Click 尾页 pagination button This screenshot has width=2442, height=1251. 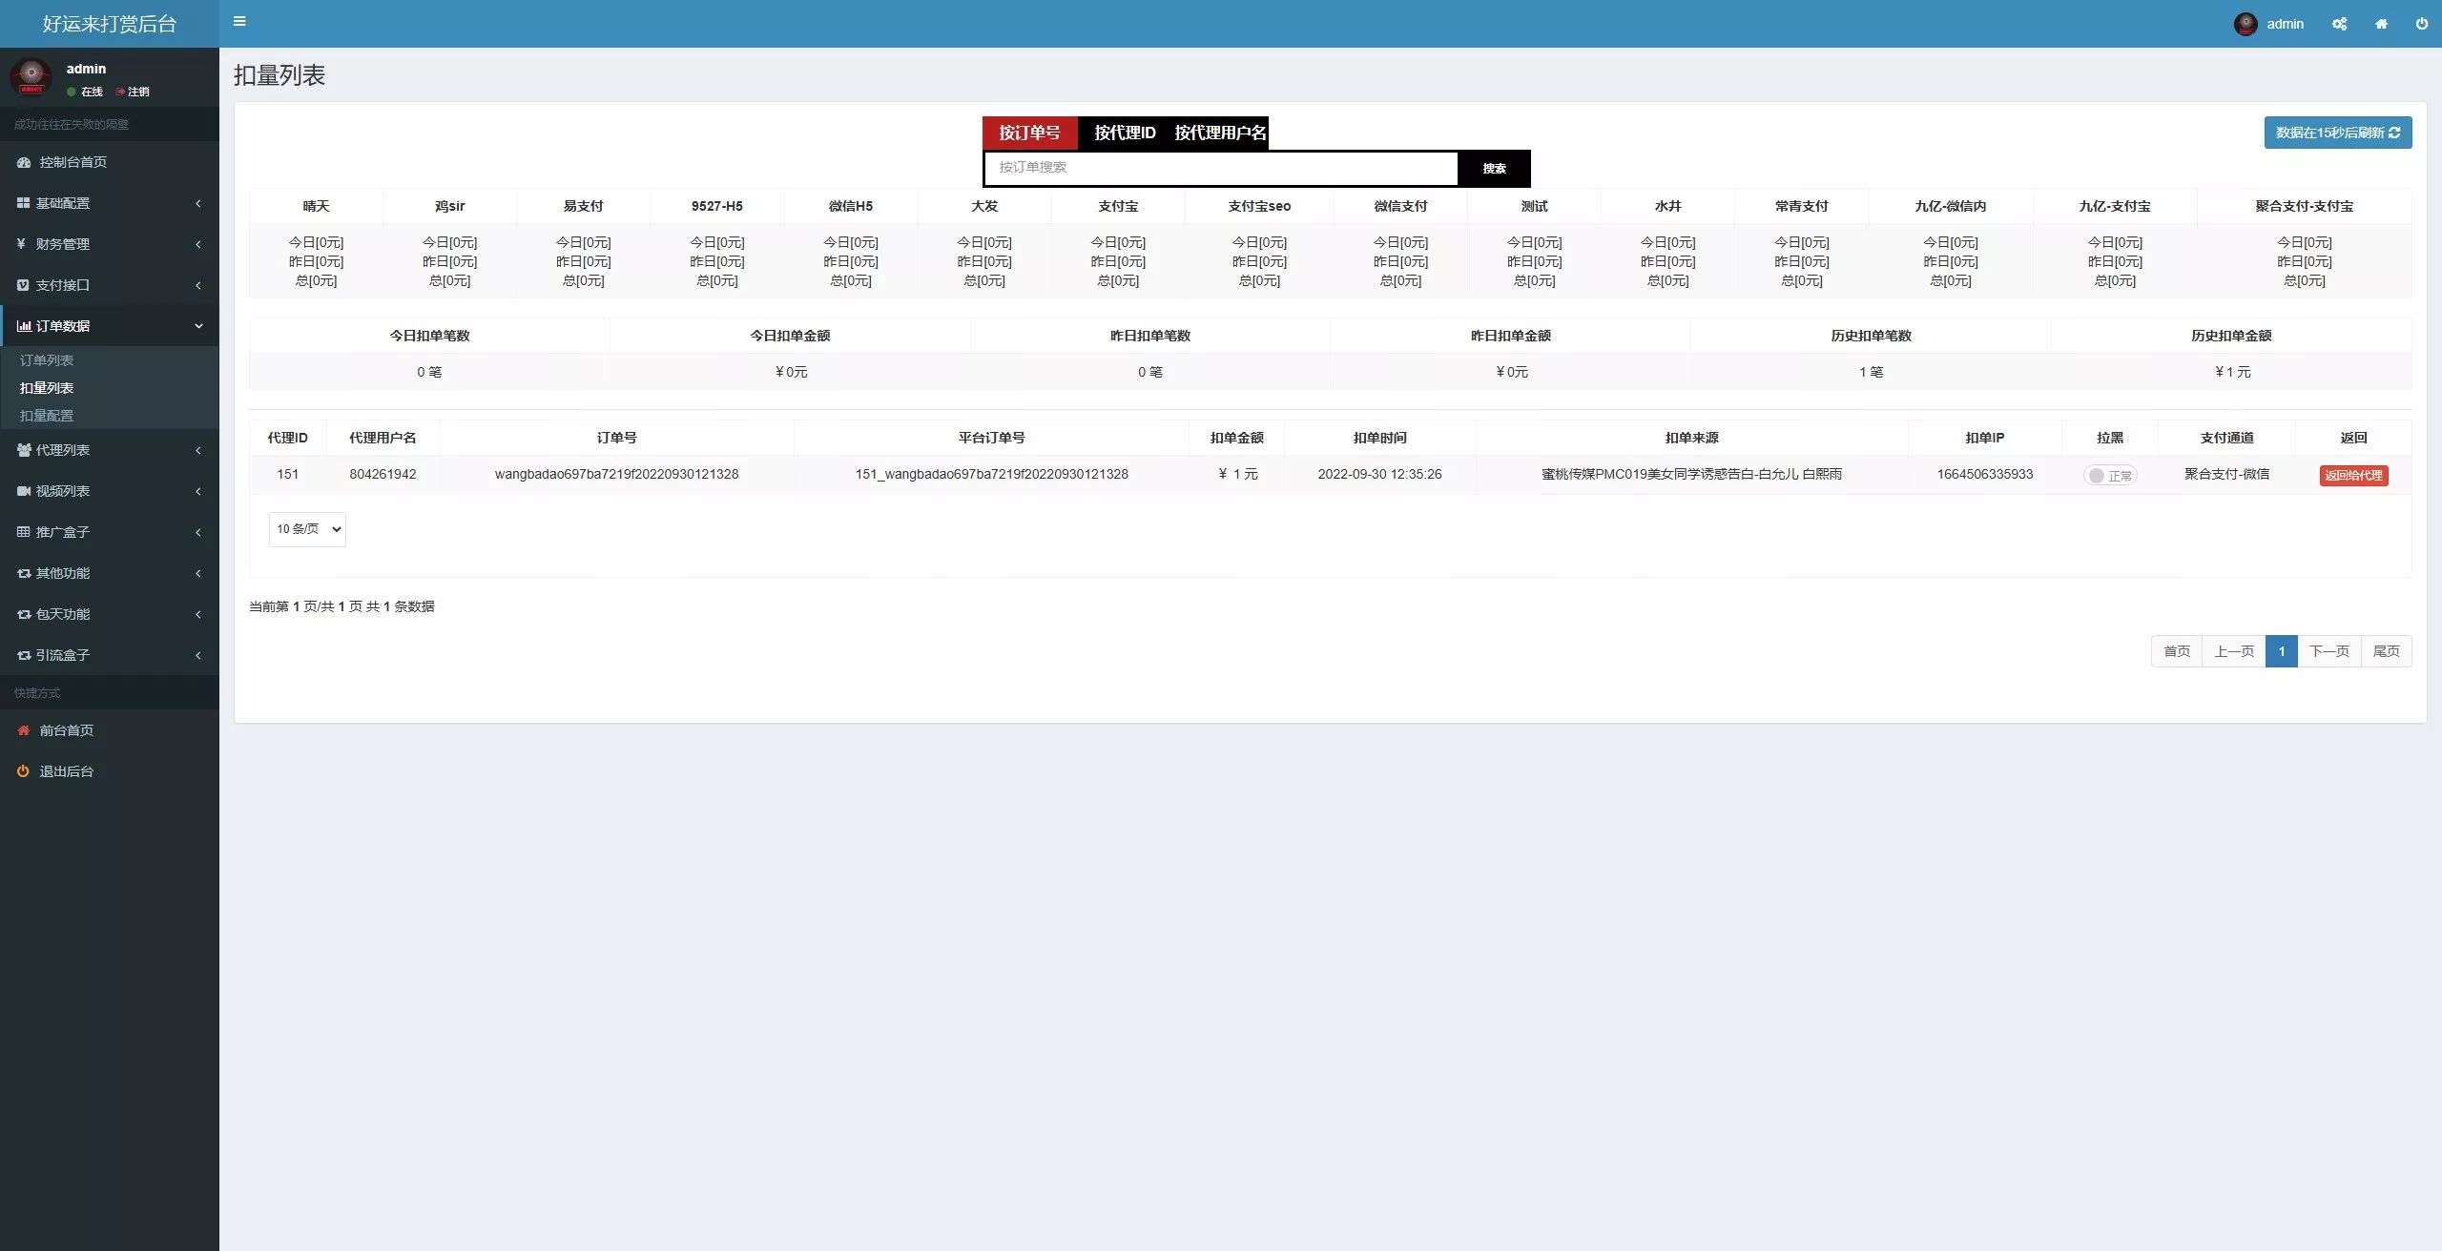coord(2387,651)
